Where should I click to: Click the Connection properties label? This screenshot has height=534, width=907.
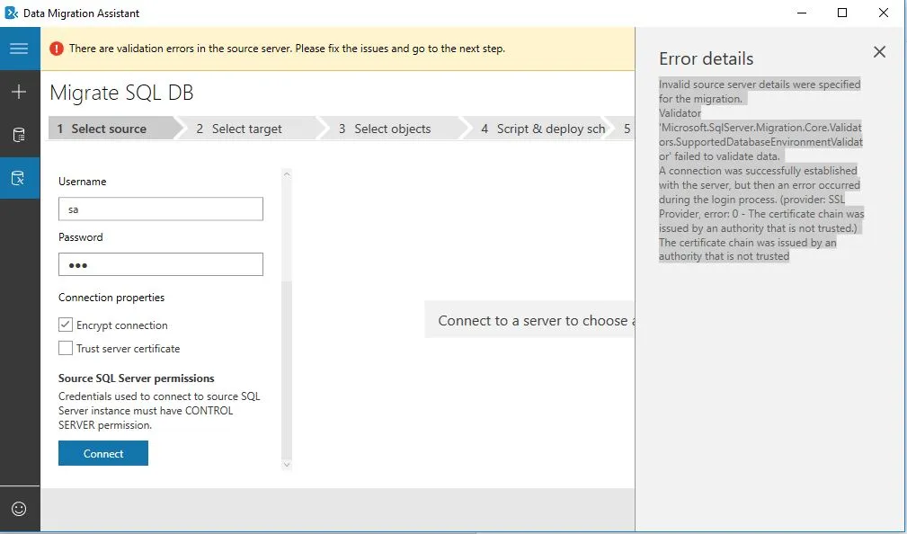tap(111, 298)
